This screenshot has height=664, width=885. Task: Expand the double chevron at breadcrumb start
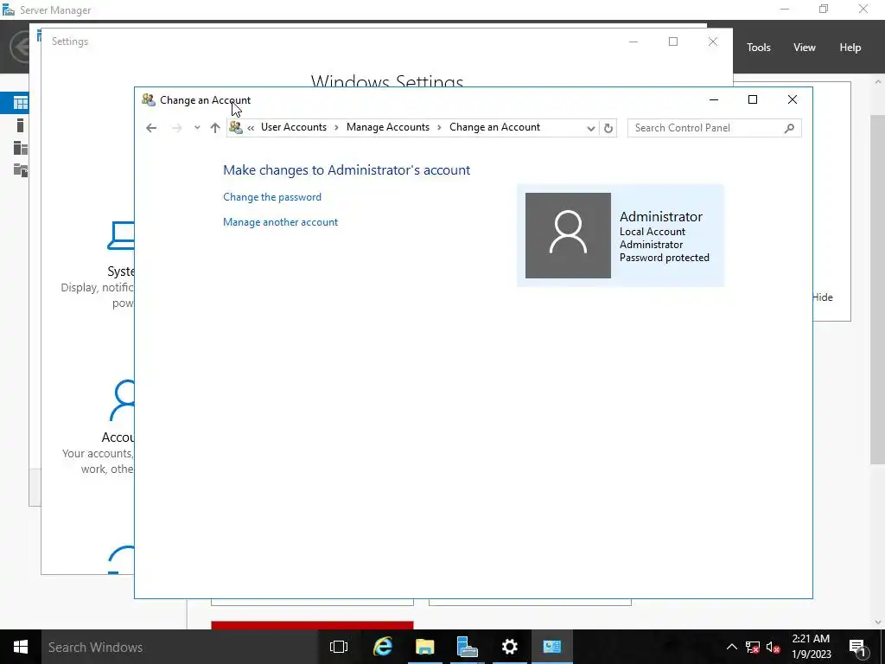click(251, 128)
